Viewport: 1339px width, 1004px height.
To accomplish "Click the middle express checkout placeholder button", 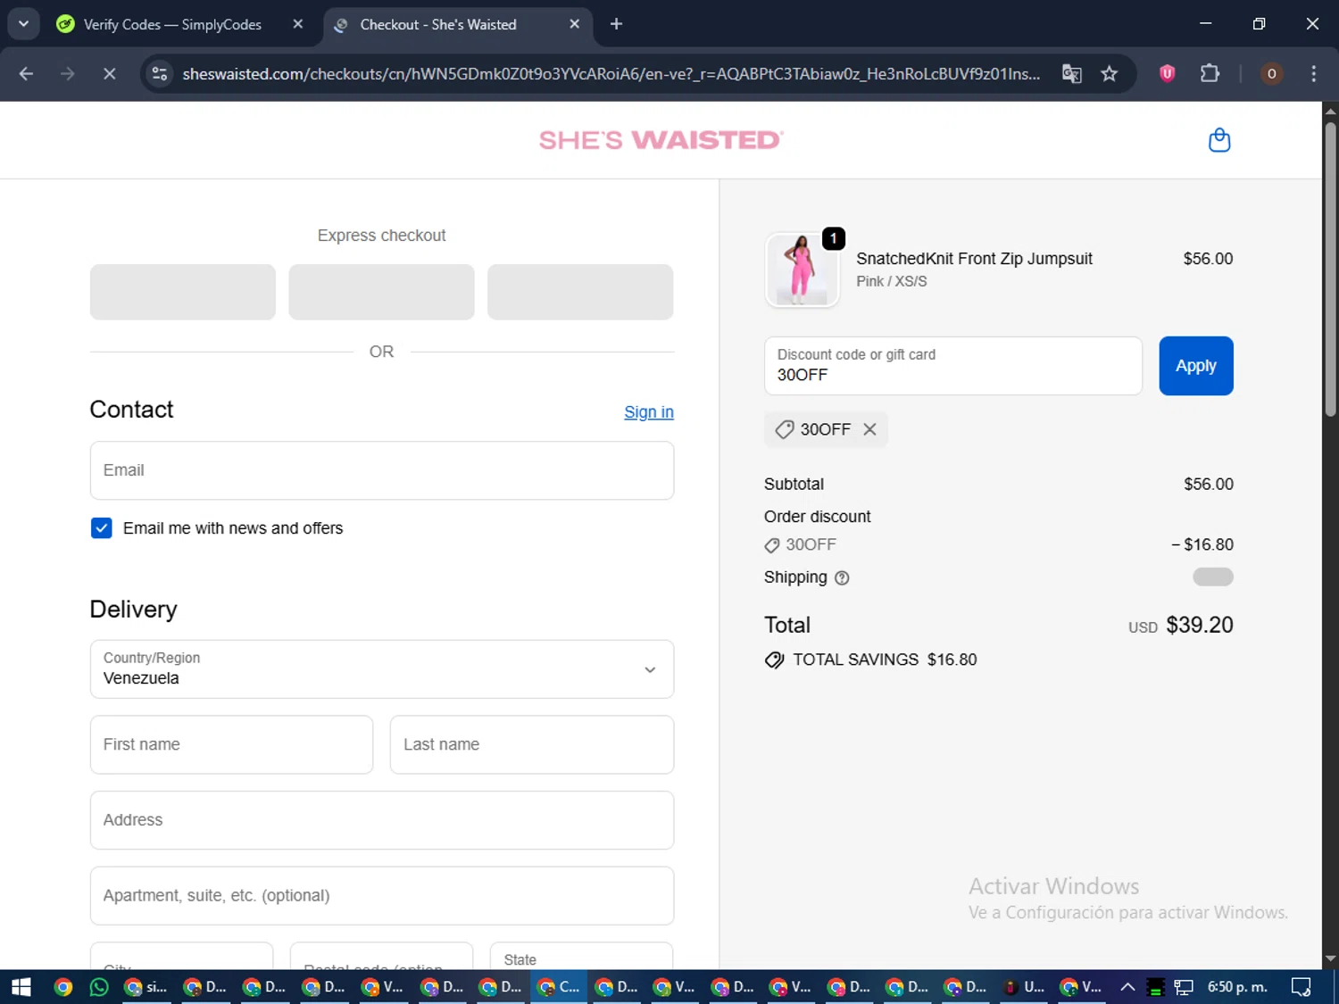I will pos(382,292).
